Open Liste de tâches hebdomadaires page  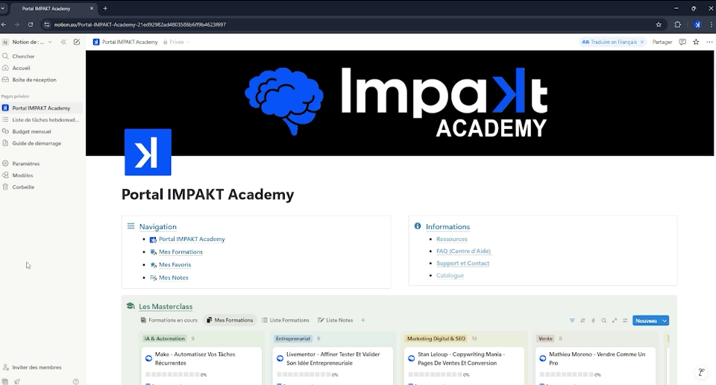coord(45,120)
